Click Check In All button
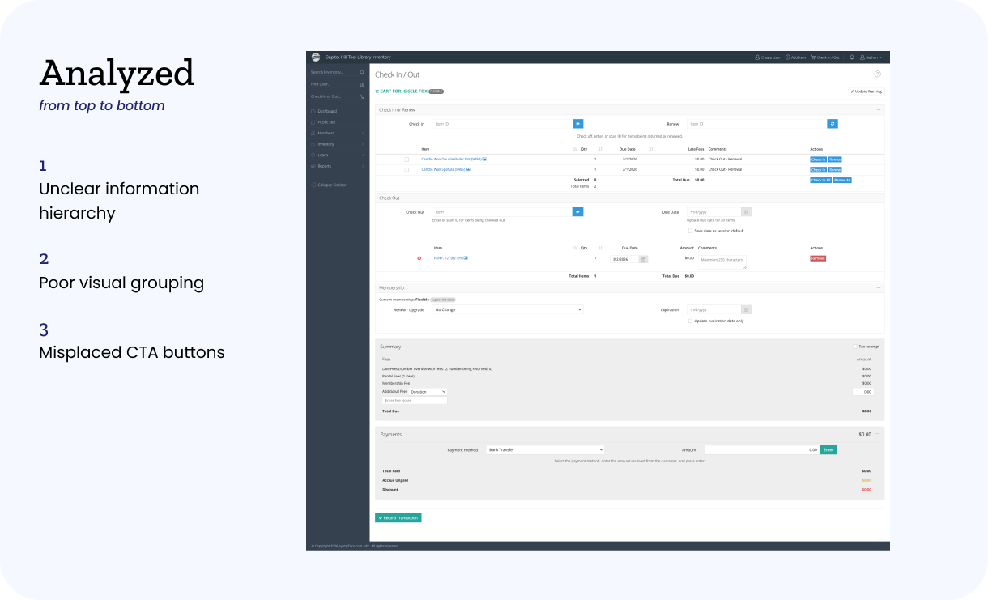The image size is (988, 600). click(x=820, y=180)
